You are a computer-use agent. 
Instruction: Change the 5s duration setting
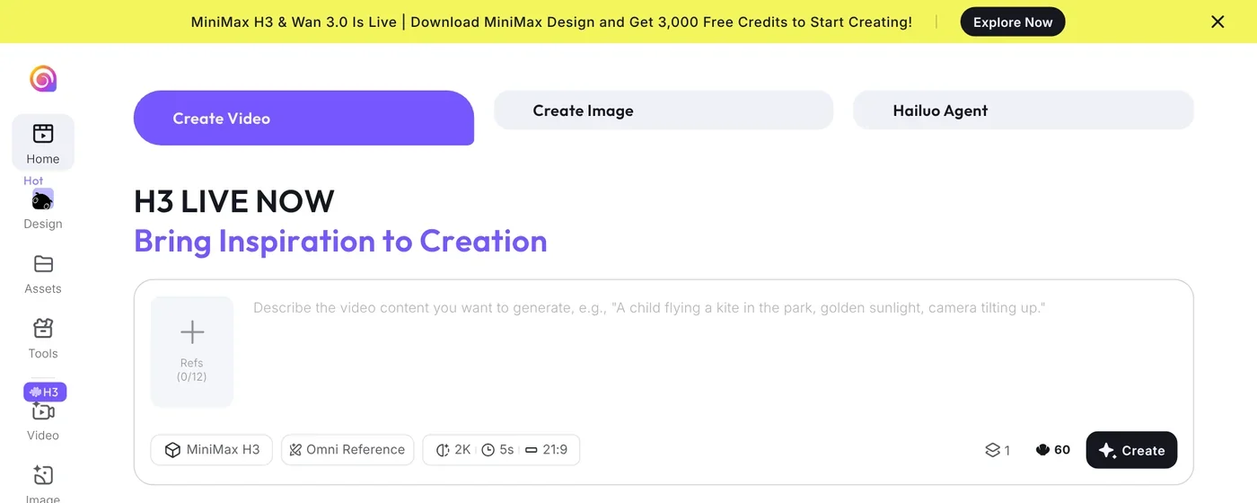pyautogui.click(x=497, y=450)
